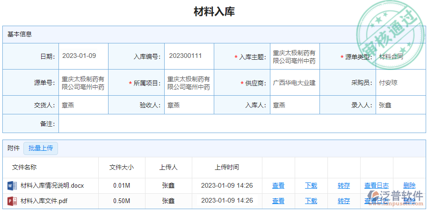Screen dimensions: 428x211
Task: Click the PDF icon beside 材料入库文件.pdf
Action: pyautogui.click(x=12, y=201)
